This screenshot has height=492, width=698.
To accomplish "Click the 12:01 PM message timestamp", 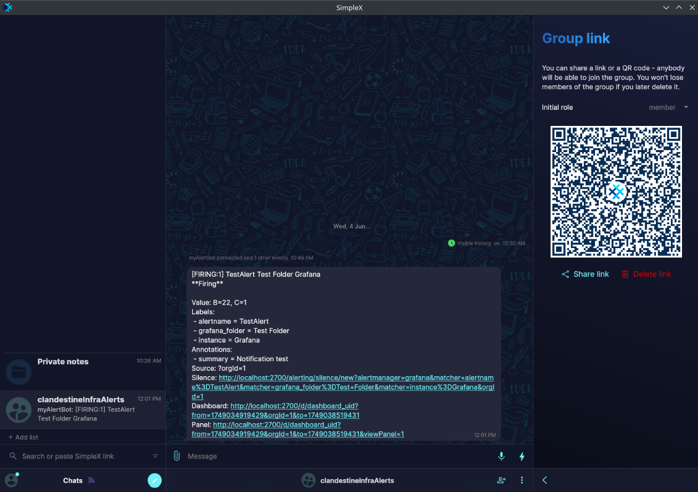I will point(485,435).
